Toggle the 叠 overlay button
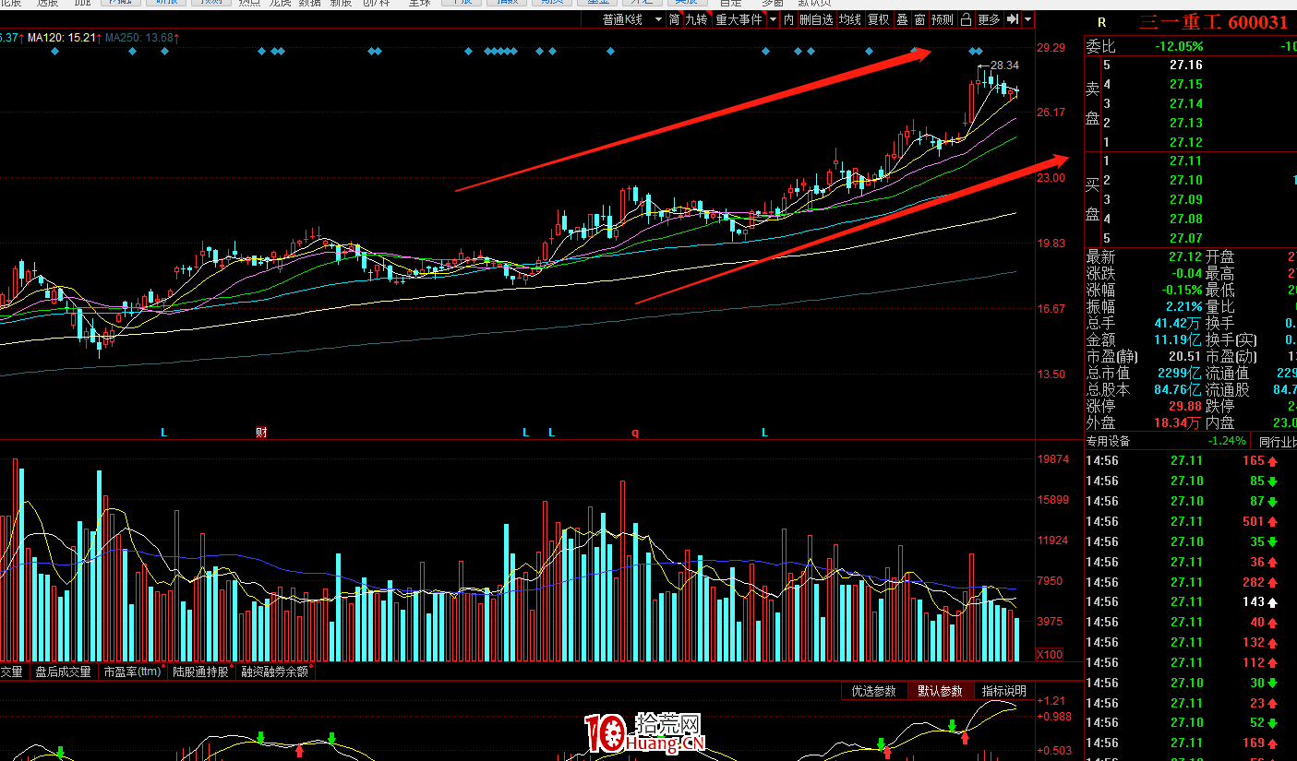Image resolution: width=1297 pixels, height=761 pixels. click(902, 19)
